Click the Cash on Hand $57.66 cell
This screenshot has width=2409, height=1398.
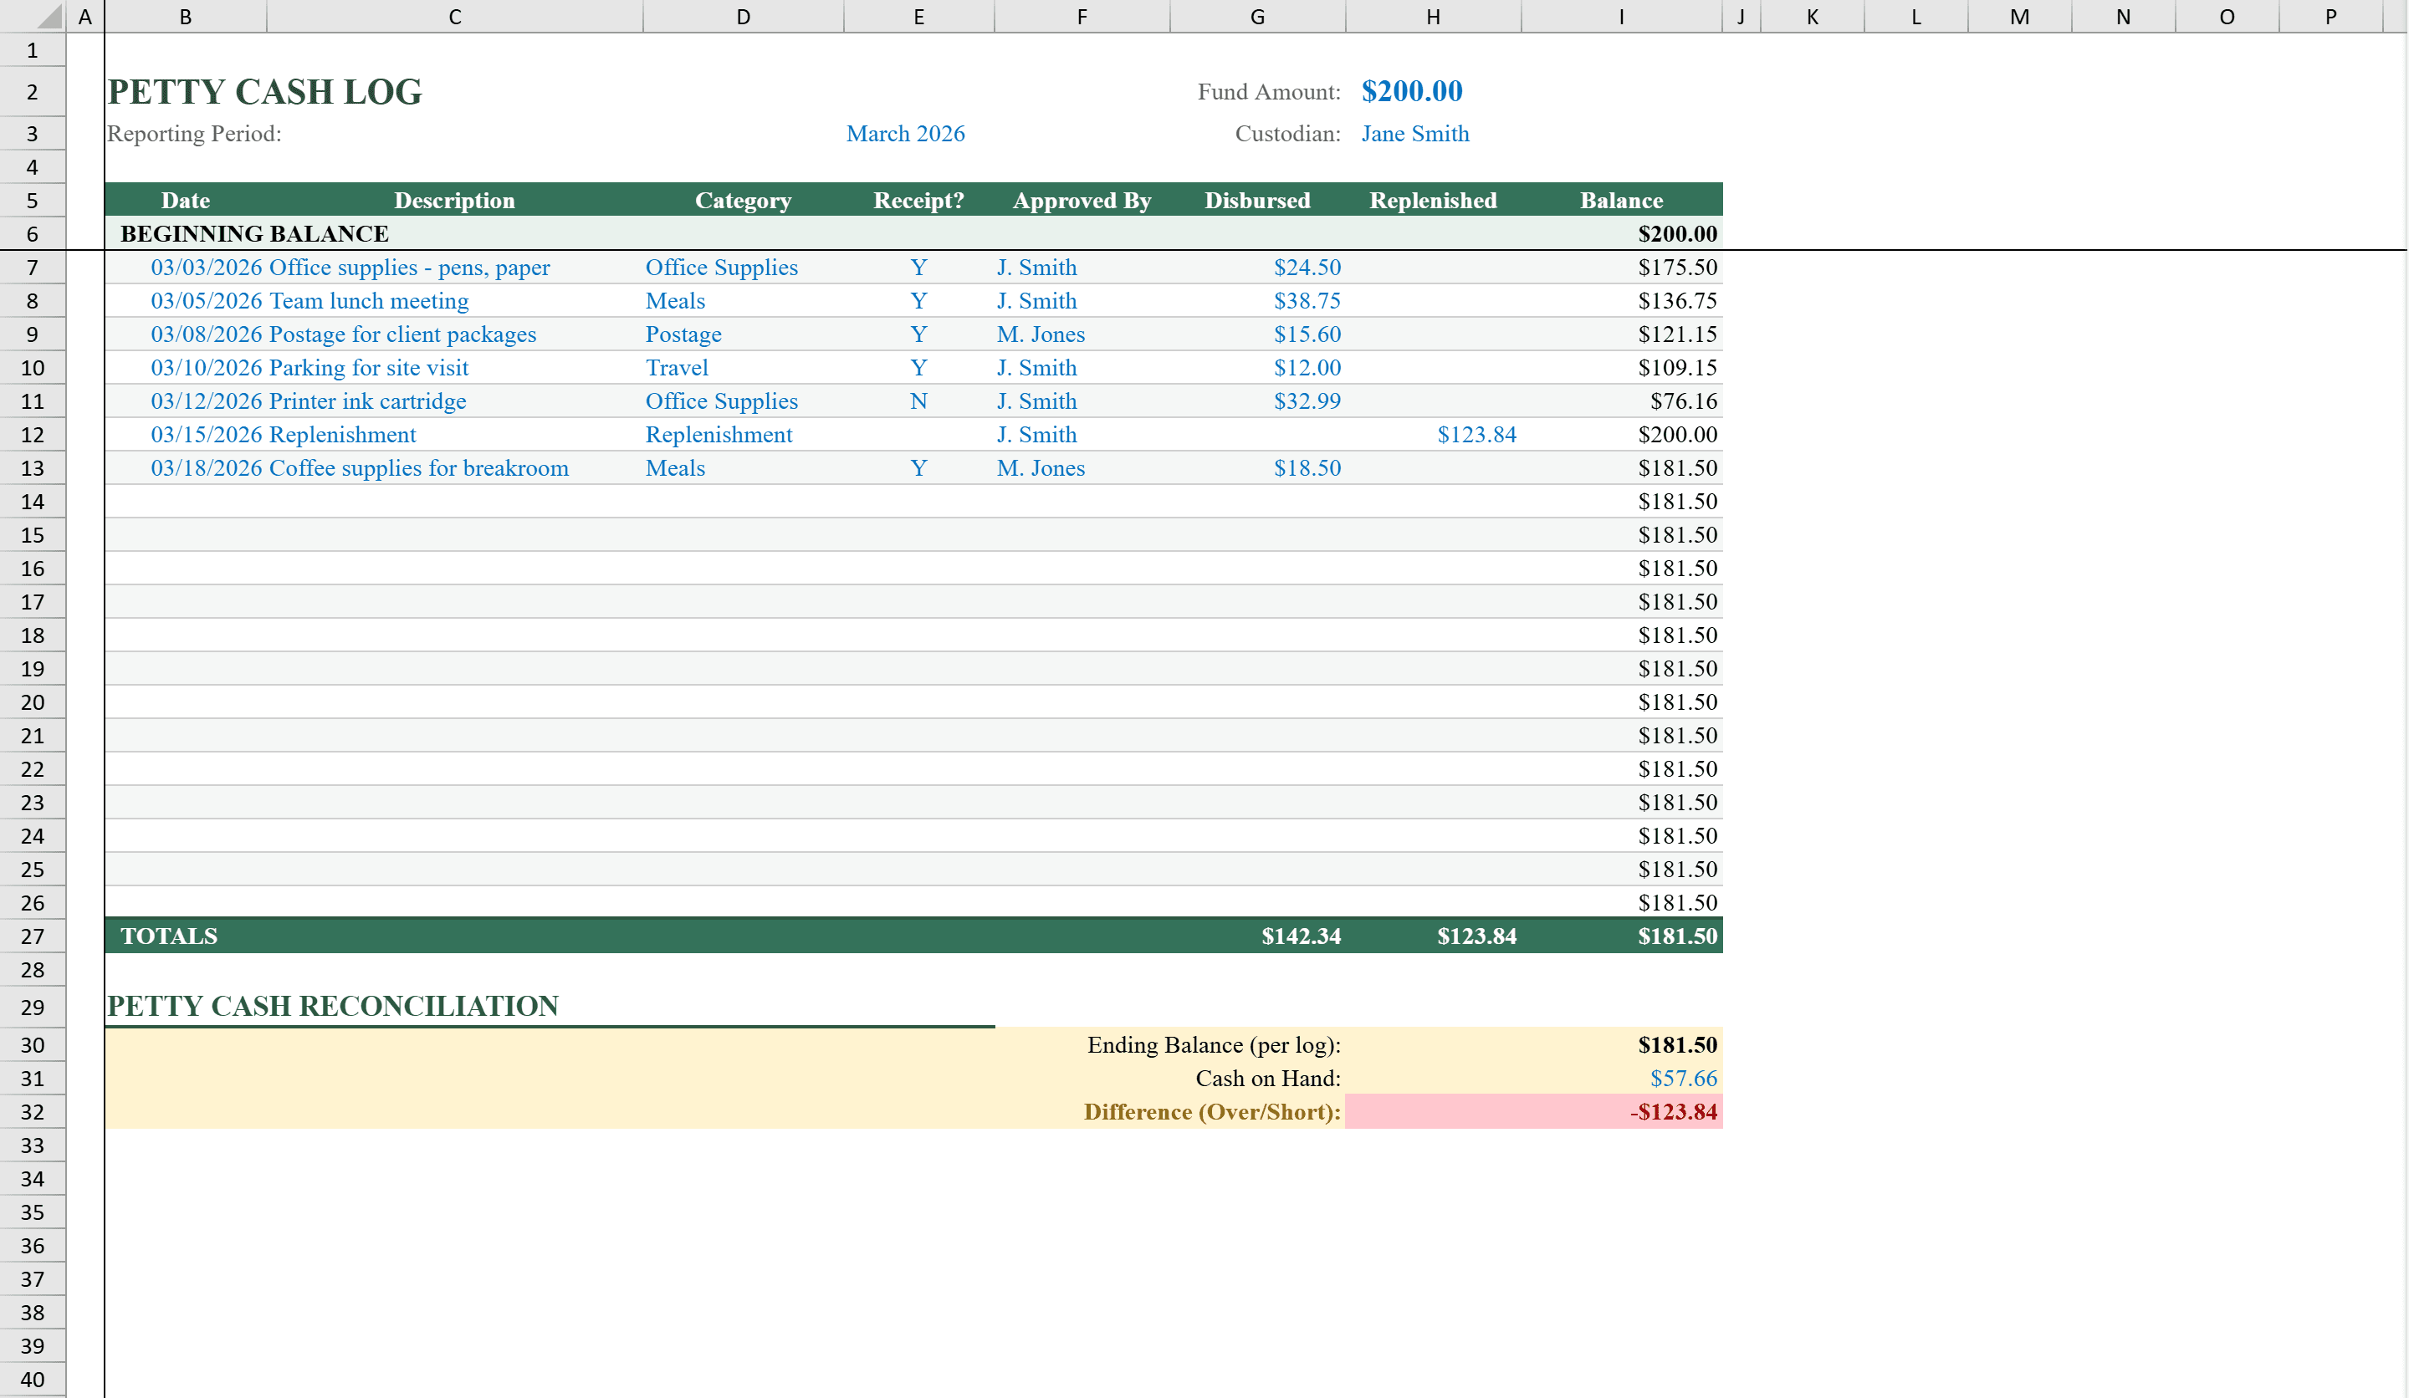click(x=1682, y=1078)
